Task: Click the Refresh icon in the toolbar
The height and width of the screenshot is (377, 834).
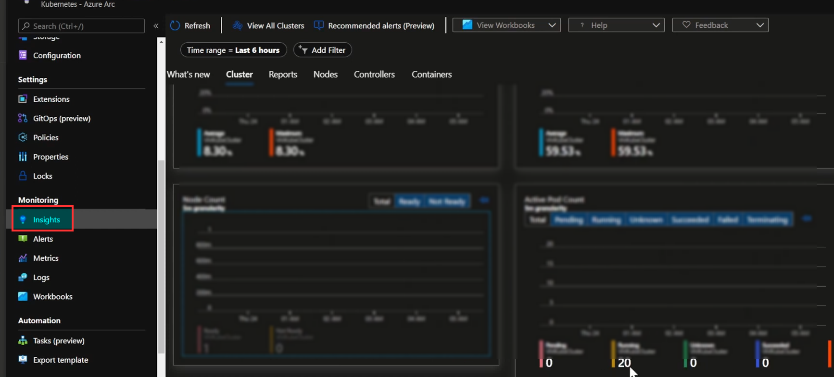Action: tap(175, 25)
